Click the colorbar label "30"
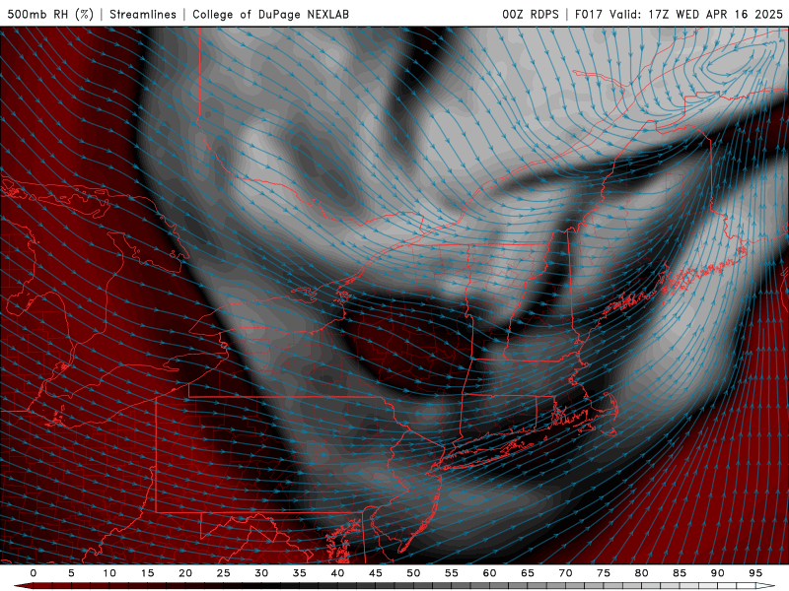The height and width of the screenshot is (591, 789). click(x=261, y=573)
